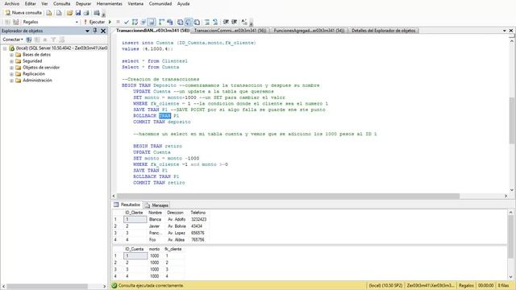
Task: Open the Query Options icon
Action: 144,22
